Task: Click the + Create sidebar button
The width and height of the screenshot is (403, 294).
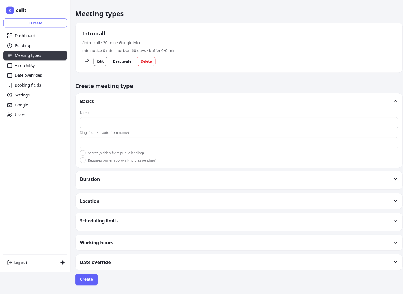Action: 35,23
